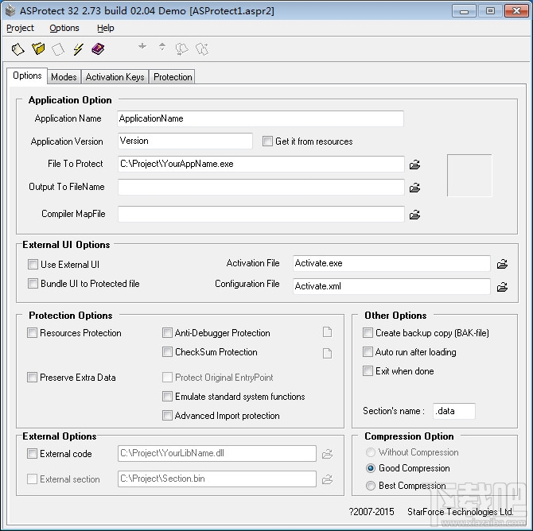Click the greyed up-down arrows toolbar icon
The width and height of the screenshot is (533, 531).
[x=162, y=47]
